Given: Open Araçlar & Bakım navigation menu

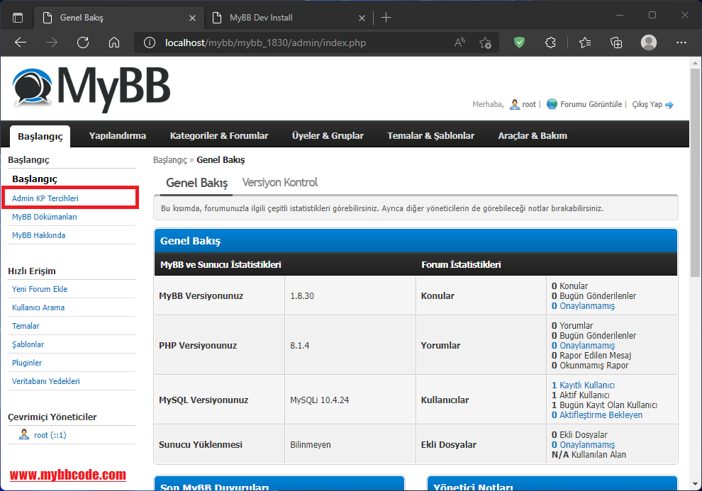Looking at the screenshot, I should (533, 135).
